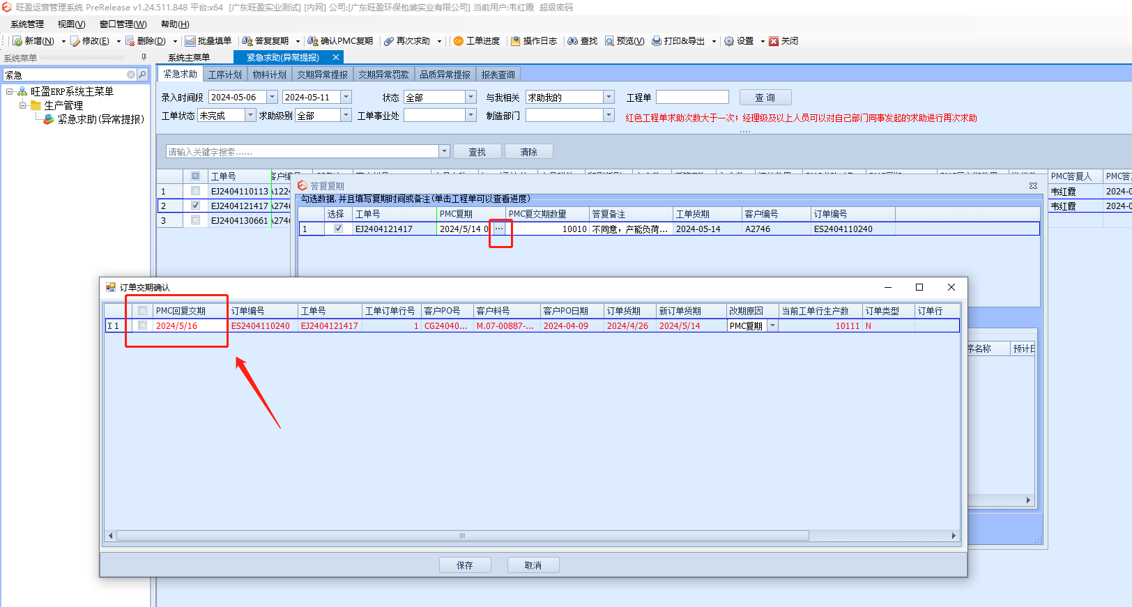
Task: Open the start date 2024-05-06 dropdown
Action: pos(273,97)
